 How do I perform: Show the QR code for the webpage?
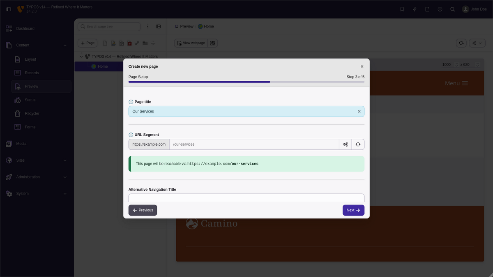(212, 43)
